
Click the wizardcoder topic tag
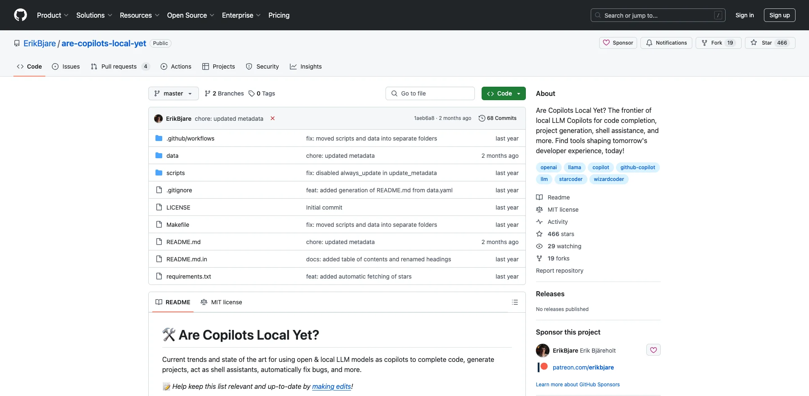(609, 179)
